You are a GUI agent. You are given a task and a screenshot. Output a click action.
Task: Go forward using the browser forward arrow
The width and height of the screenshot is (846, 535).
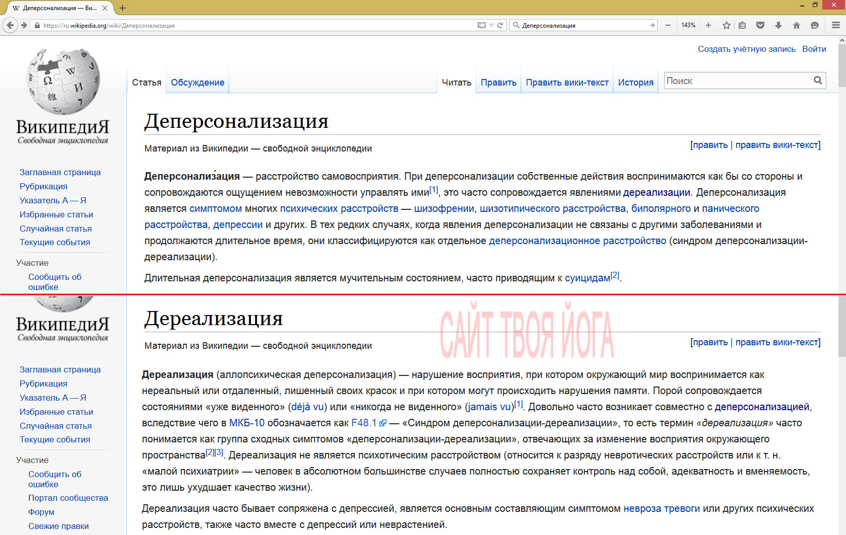click(x=24, y=25)
